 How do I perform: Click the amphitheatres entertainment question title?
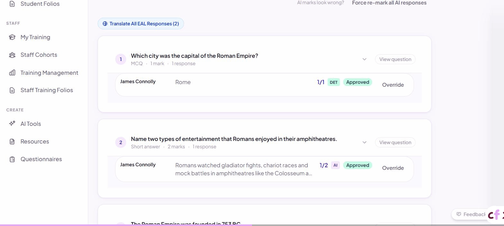click(x=234, y=139)
